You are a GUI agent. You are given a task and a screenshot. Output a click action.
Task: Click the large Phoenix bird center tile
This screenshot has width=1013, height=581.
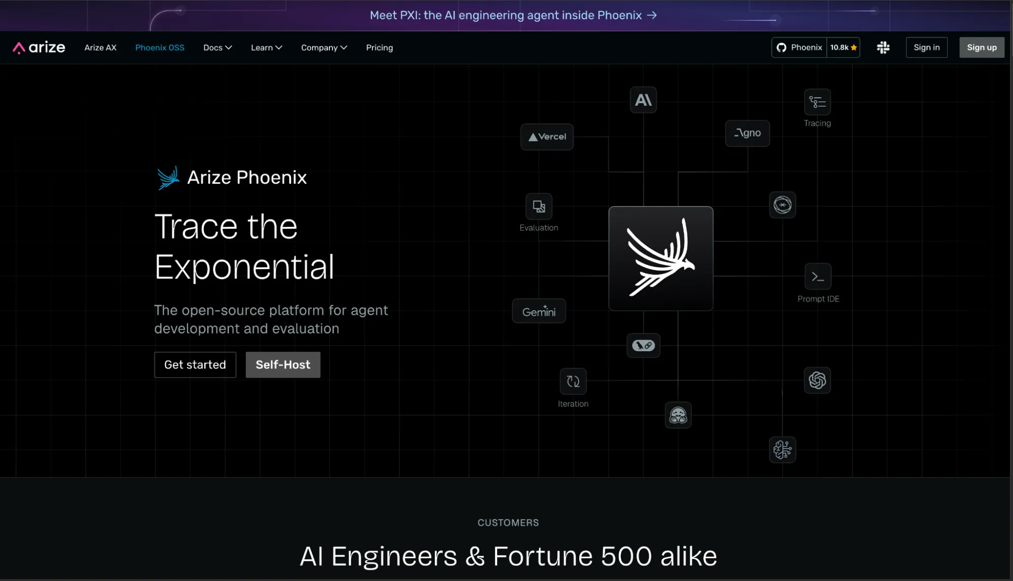coord(661,258)
